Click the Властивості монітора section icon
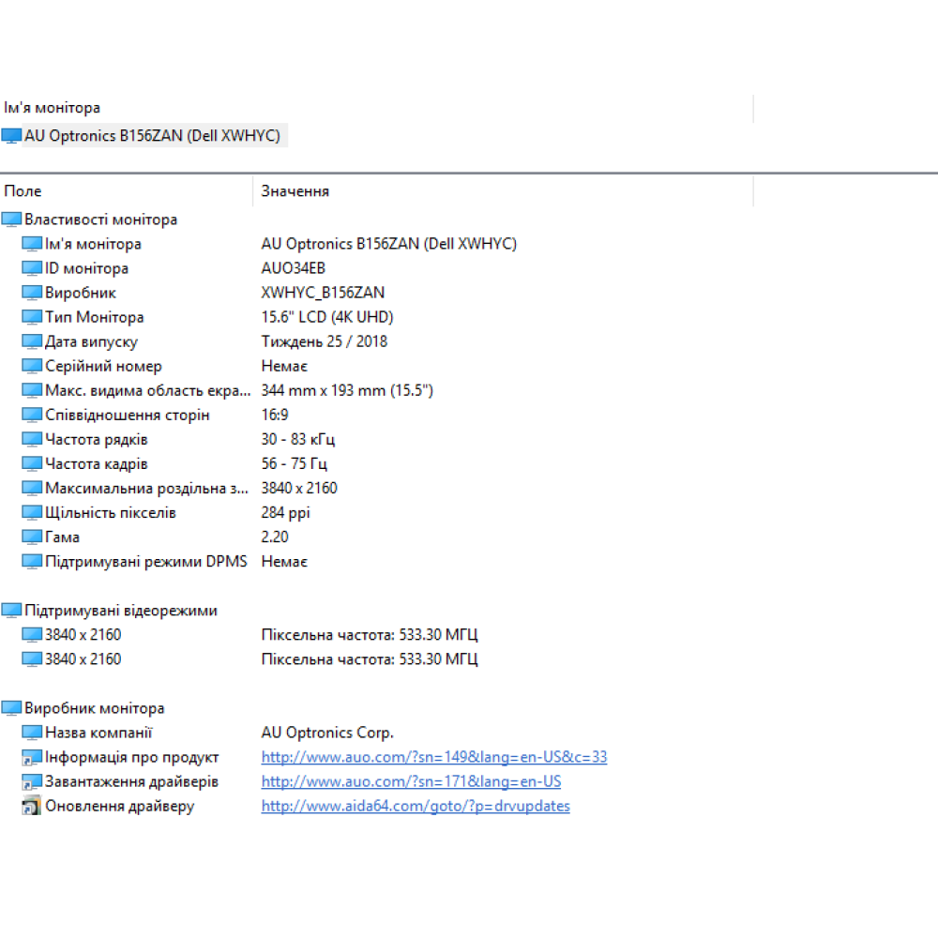 (11, 219)
